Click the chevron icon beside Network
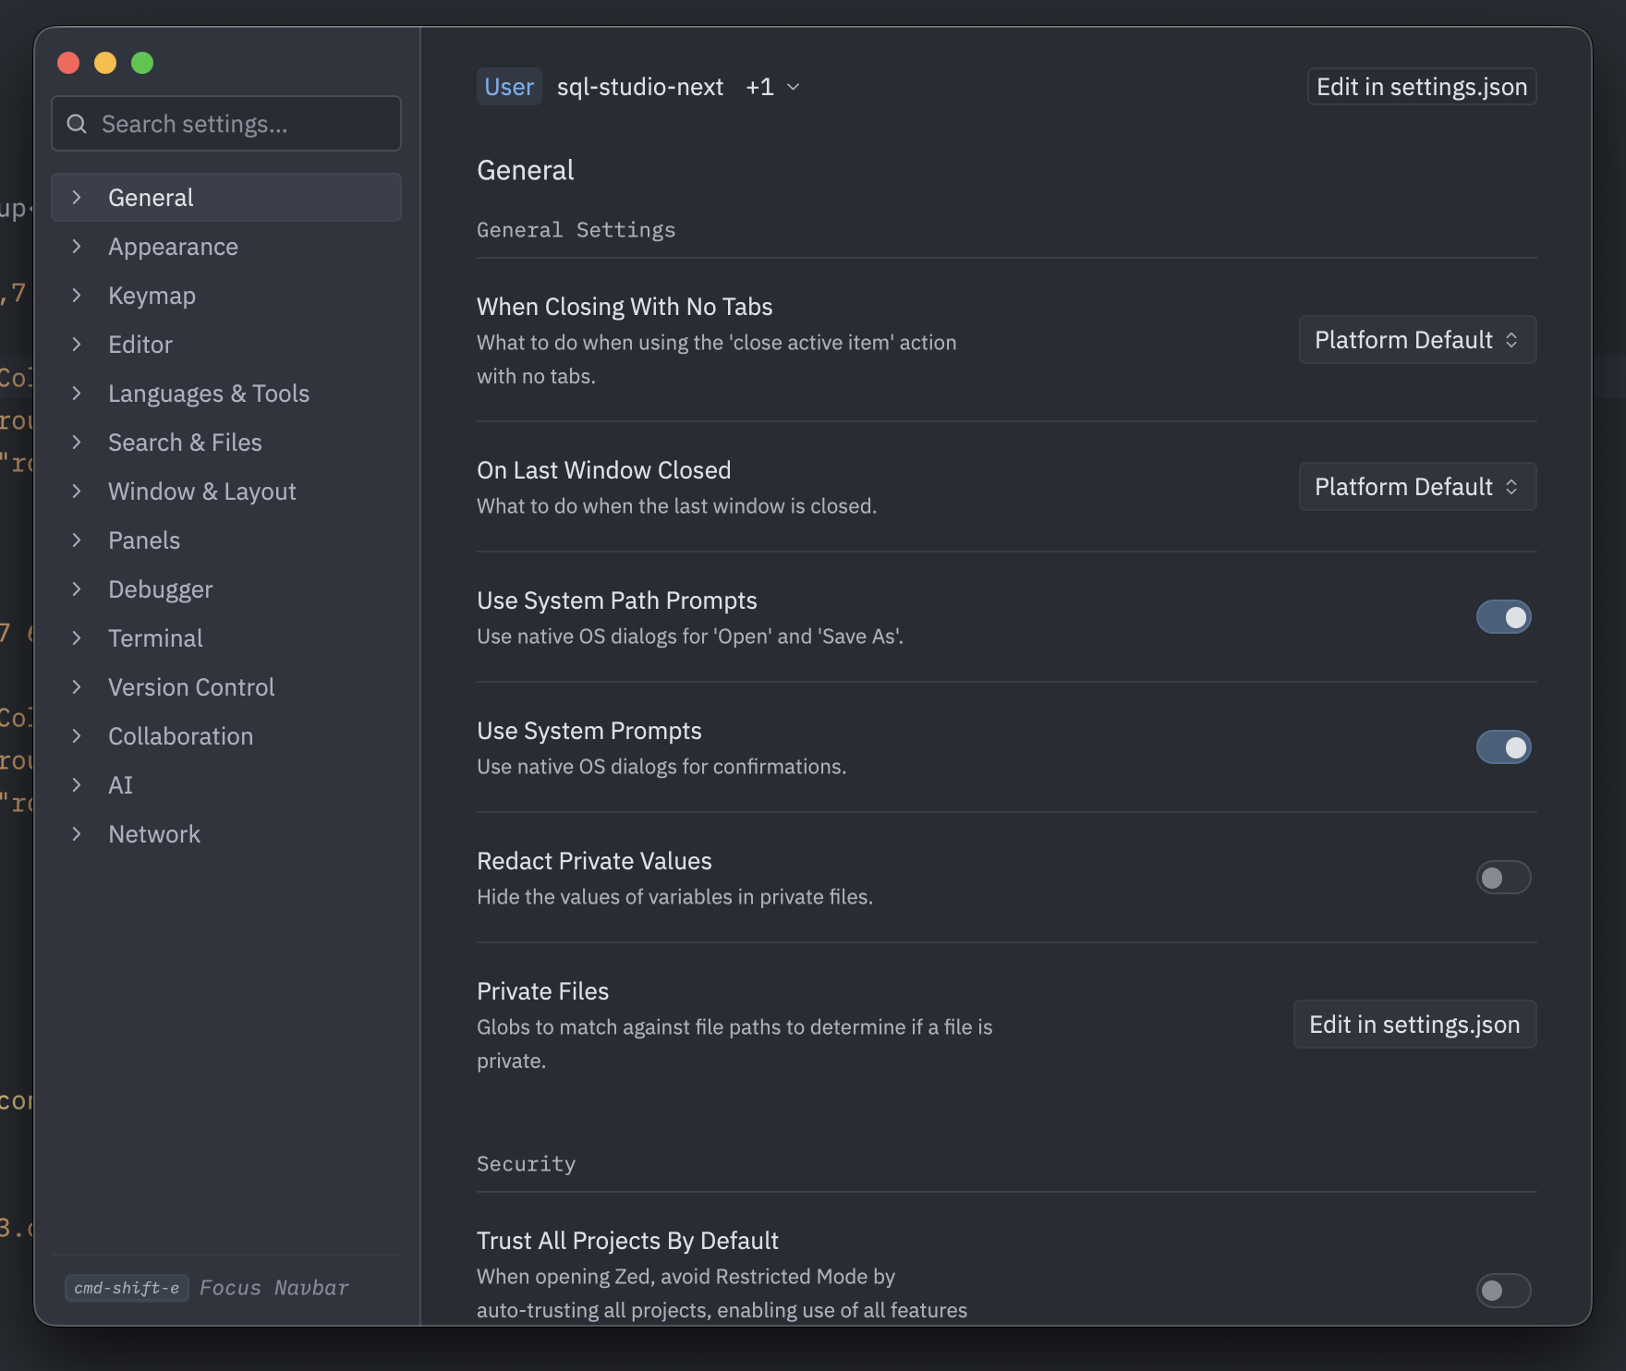Screen dimensions: 1626x1371 click(x=77, y=834)
